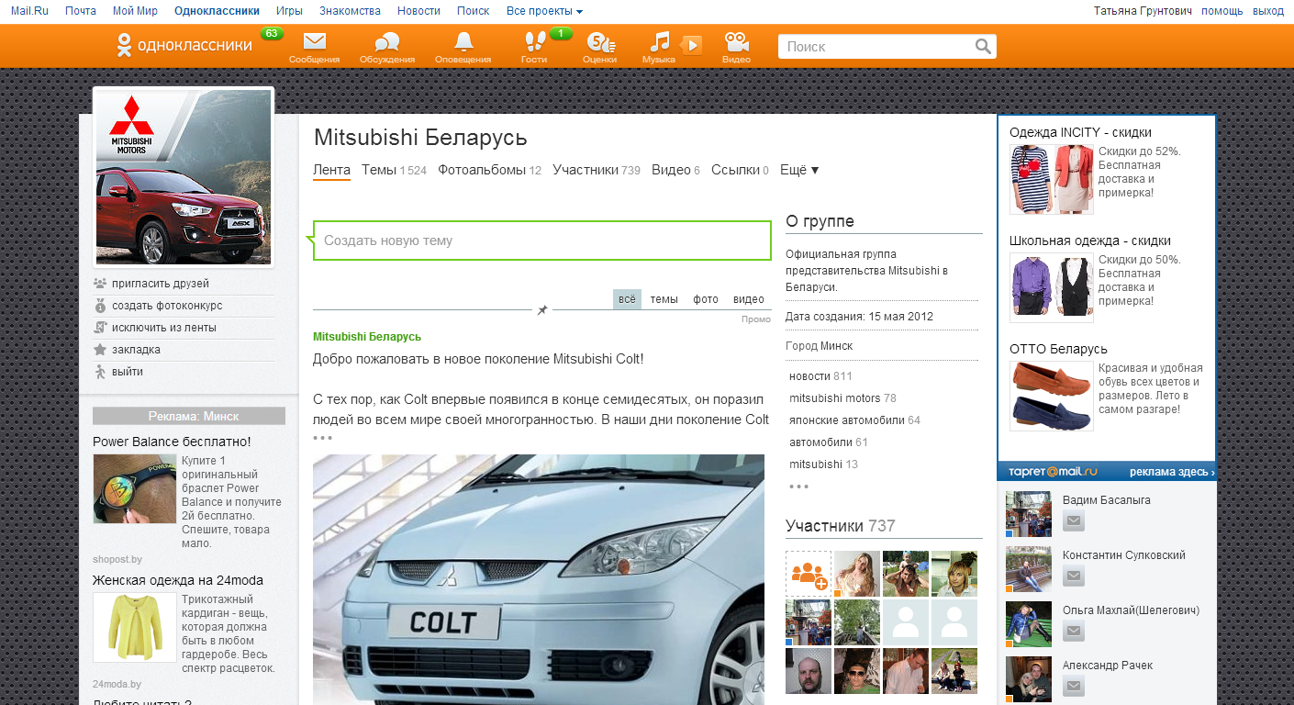The image size is (1294, 705).
Task: Select the всё feed filter
Action: [x=627, y=299]
